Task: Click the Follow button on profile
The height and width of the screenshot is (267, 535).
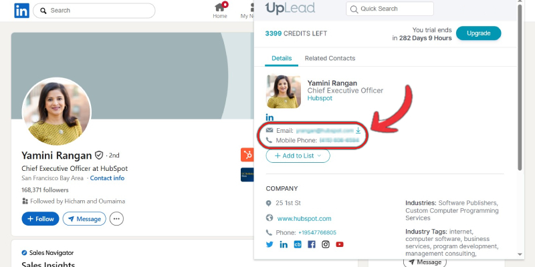Action: (x=40, y=219)
